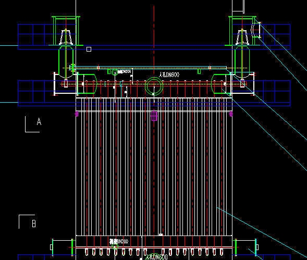Select the section mark letter B
This screenshot has height=260, width=307.
tap(34, 224)
